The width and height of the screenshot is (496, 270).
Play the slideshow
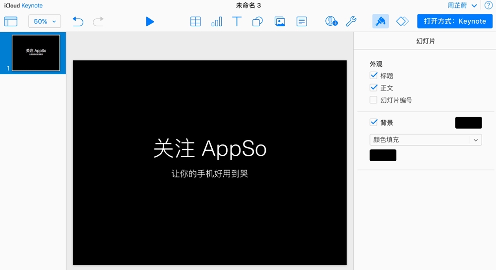tap(150, 21)
